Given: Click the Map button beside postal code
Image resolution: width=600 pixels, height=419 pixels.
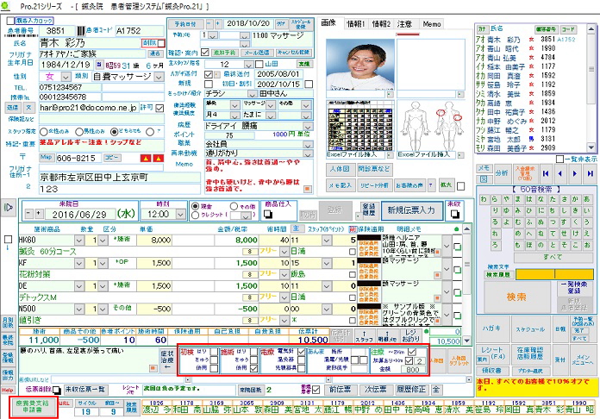Looking at the screenshot, I should pos(47,157).
